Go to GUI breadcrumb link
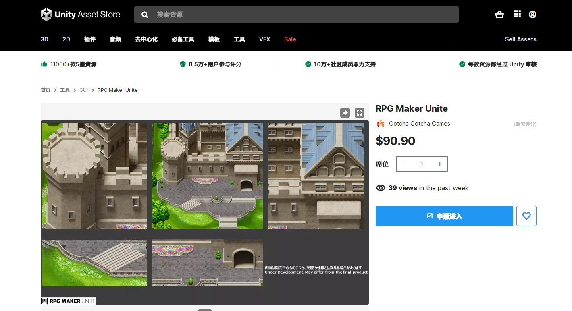 point(83,90)
